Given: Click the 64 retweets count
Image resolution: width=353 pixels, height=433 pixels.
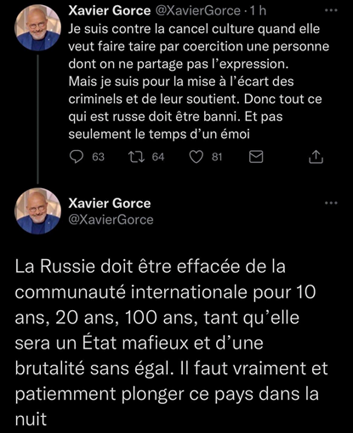Looking at the screenshot, I should click(x=158, y=157).
